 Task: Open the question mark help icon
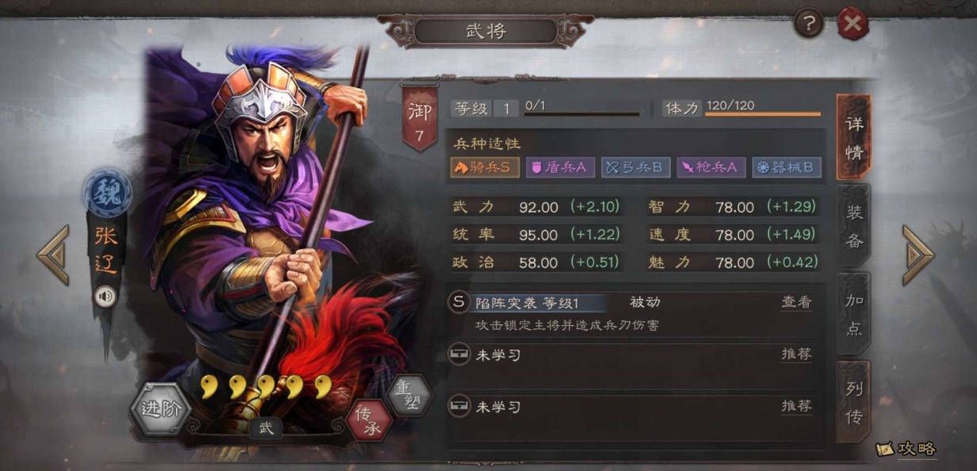pyautogui.click(x=808, y=24)
